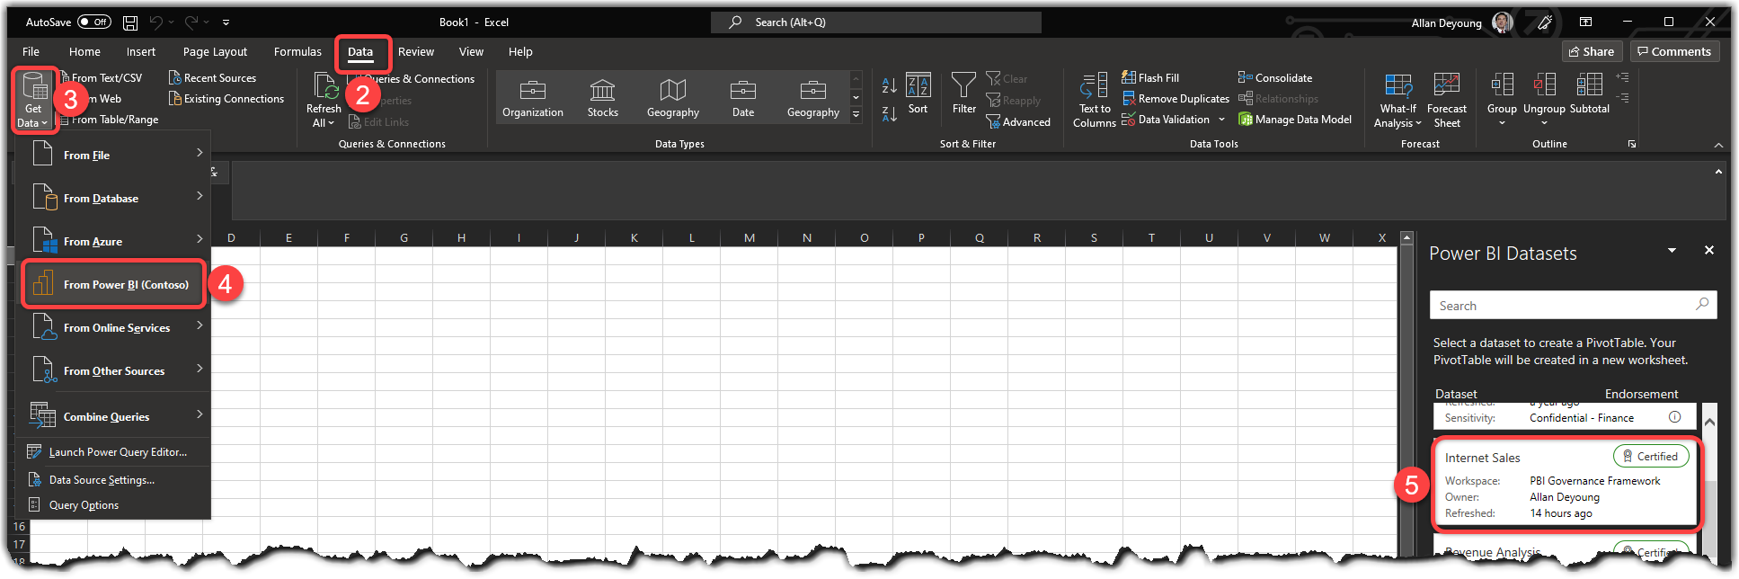Screen dimensions: 1739x579
Task: Open Outline dialog launcher
Action: tap(1632, 144)
